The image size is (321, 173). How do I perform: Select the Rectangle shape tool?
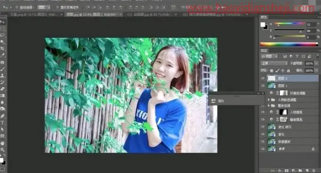tap(2, 136)
